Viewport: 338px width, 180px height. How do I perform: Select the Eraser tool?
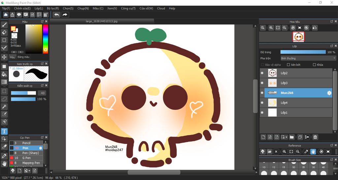click(4, 33)
